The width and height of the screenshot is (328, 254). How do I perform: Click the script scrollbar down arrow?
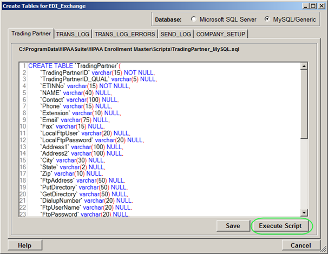point(304,213)
